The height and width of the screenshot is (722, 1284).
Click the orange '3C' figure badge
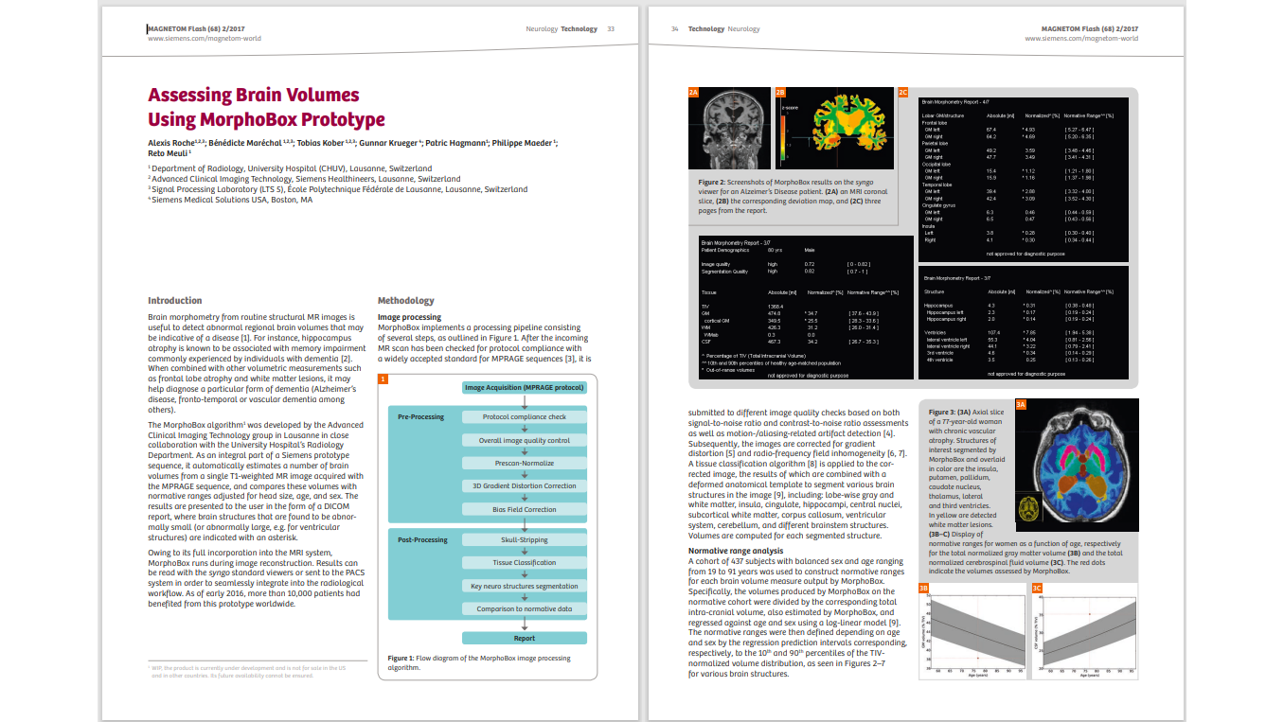pyautogui.click(x=1037, y=588)
